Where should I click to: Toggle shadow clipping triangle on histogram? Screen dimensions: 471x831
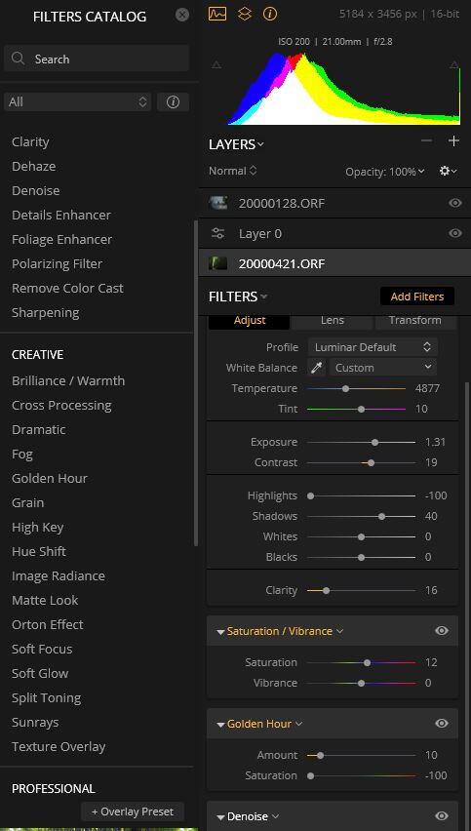coord(216,65)
